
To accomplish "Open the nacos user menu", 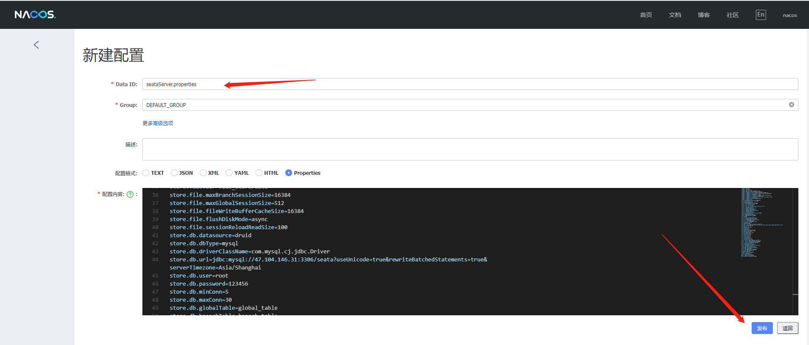I will click(790, 15).
